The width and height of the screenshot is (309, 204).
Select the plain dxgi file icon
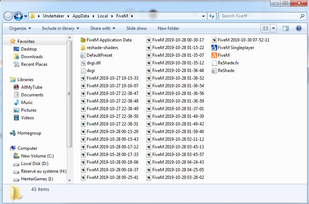(x=83, y=71)
